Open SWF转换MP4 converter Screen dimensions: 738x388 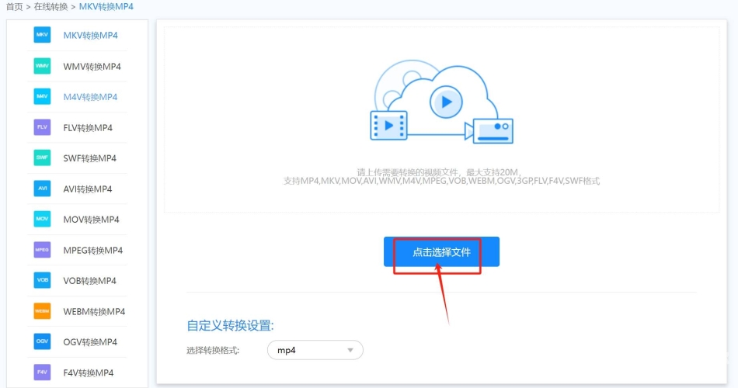pyautogui.click(x=89, y=158)
